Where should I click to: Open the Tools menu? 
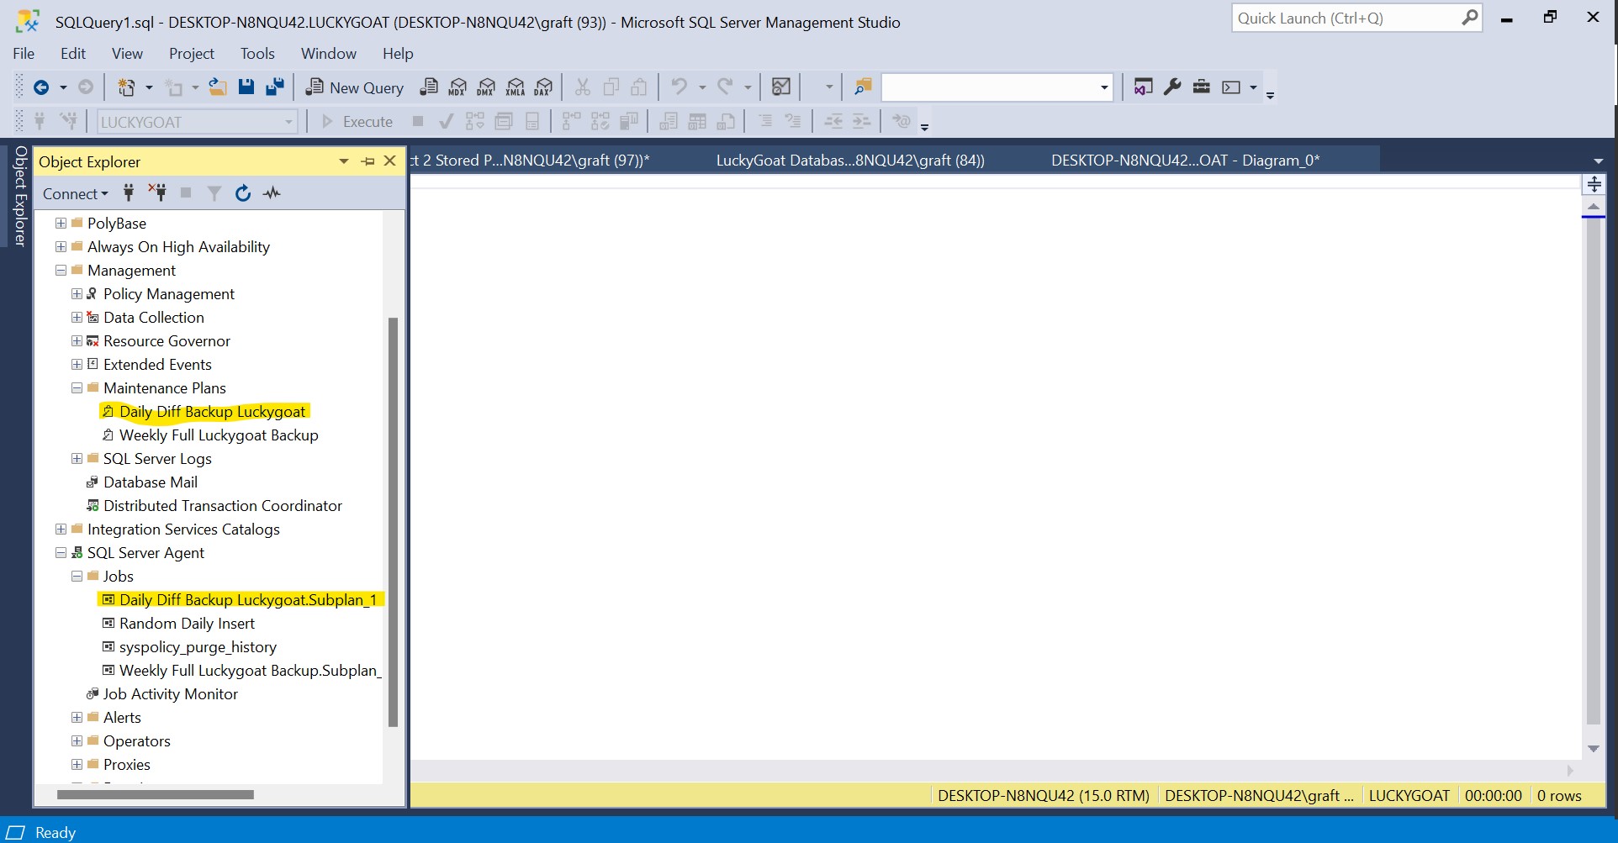[257, 54]
